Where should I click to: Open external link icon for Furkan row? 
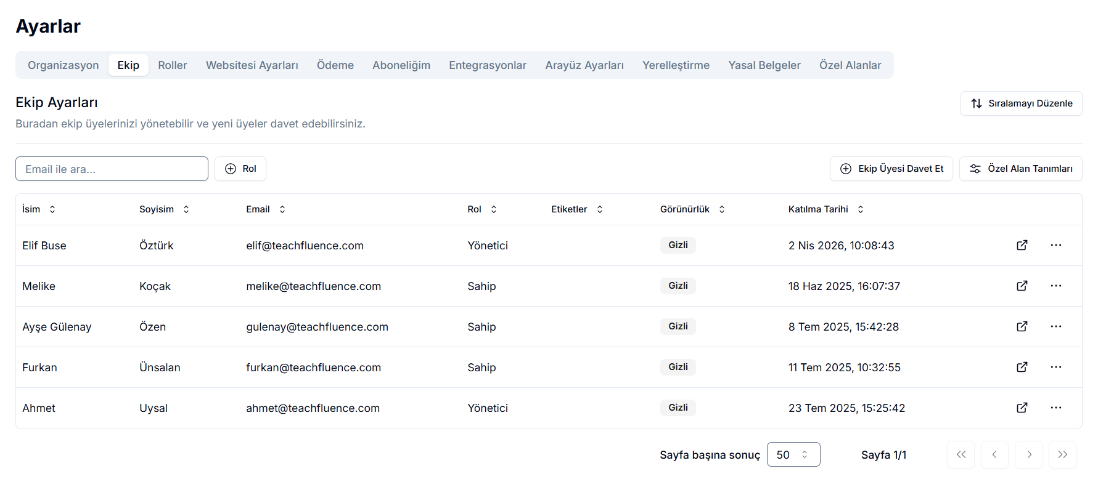(x=1022, y=367)
